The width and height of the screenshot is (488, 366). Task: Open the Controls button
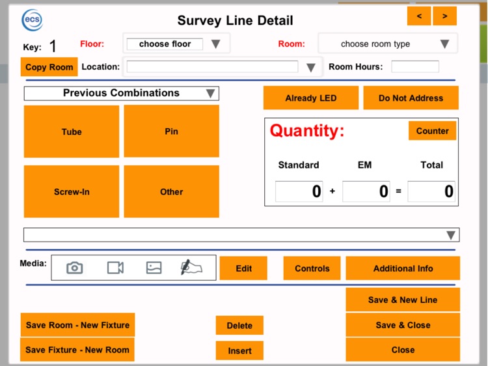[312, 268]
